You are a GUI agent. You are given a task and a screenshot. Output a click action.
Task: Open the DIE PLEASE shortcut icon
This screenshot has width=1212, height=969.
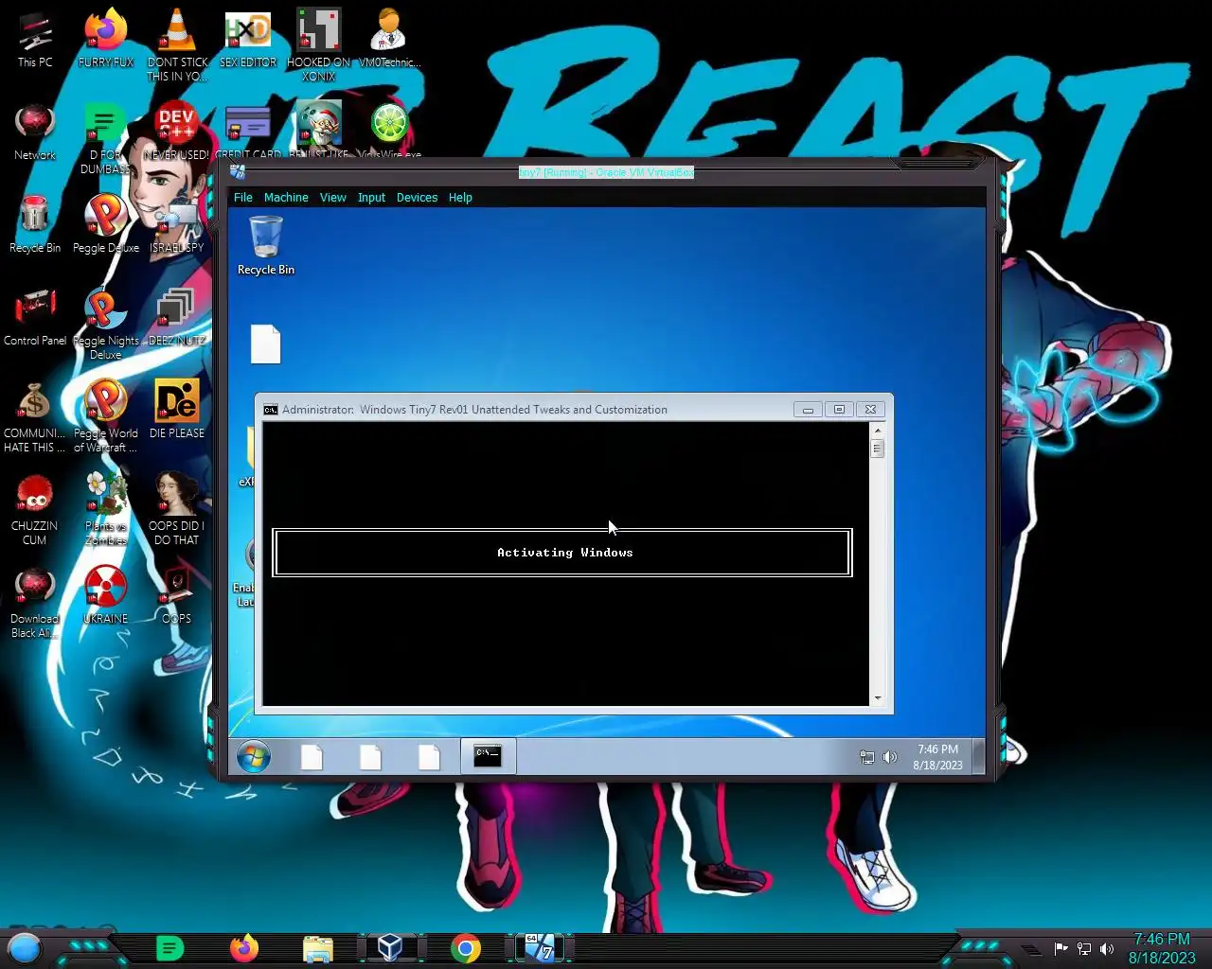(x=177, y=410)
